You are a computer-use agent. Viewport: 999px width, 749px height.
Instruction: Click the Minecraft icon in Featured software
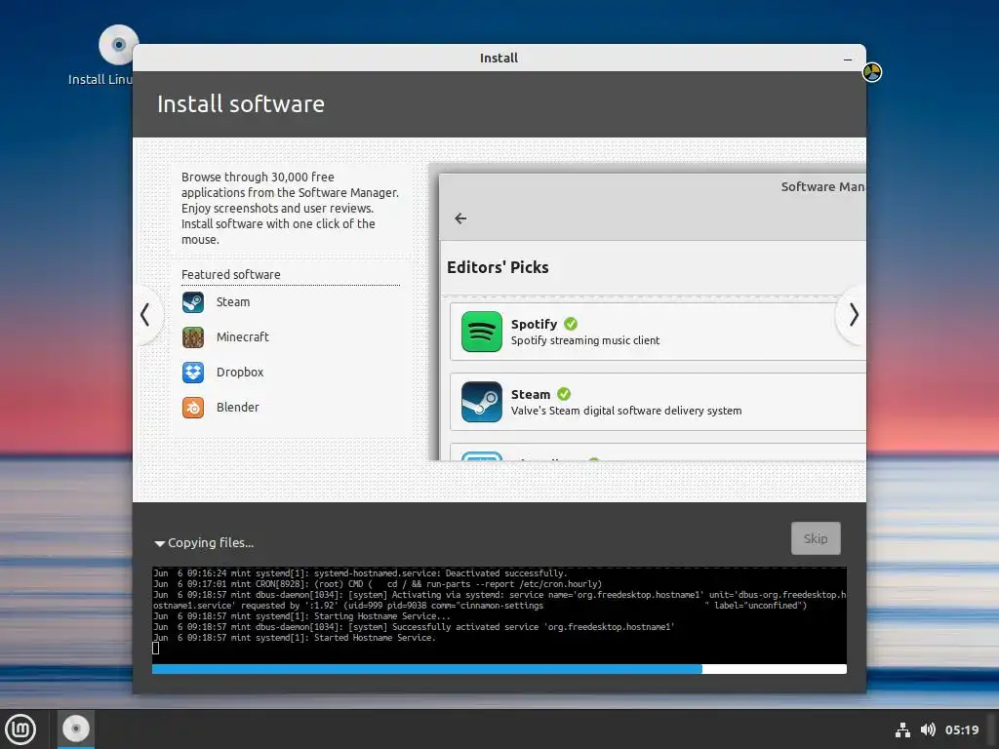tap(193, 336)
